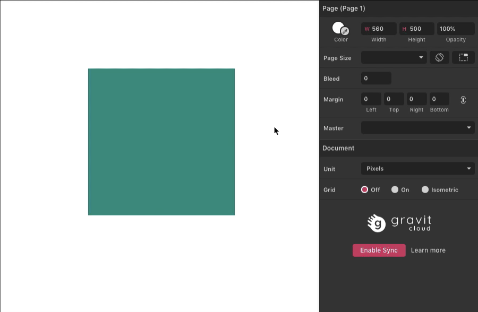
Task: Click the eyedropper color picker icon
Action: [345, 31]
